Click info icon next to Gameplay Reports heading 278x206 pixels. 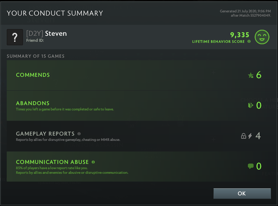(79, 134)
